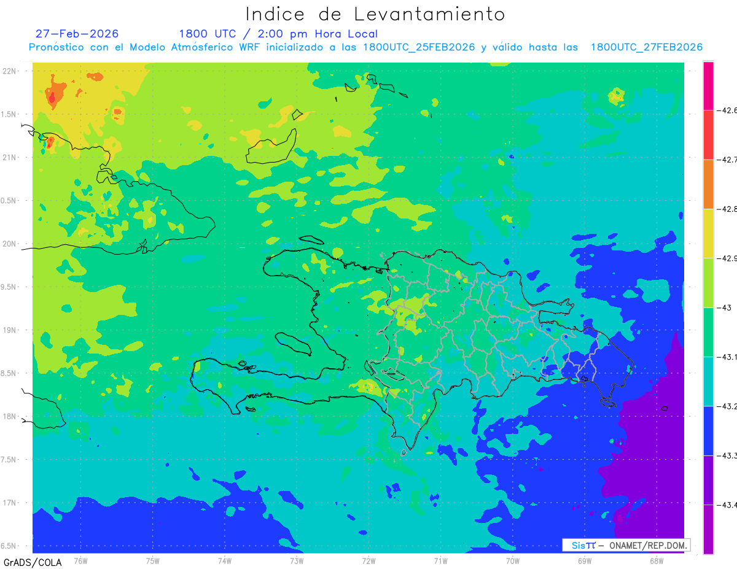Click the "Pronóstico con el Modelo Atmósferico WRF" line
Image resolution: width=737 pixels, height=569 pixels.
tap(365, 47)
